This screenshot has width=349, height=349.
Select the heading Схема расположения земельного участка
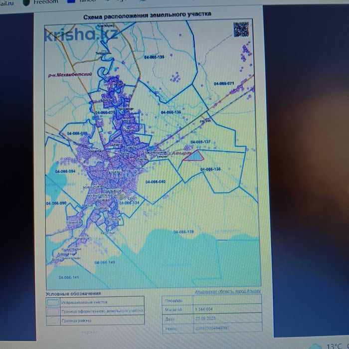coord(147,15)
